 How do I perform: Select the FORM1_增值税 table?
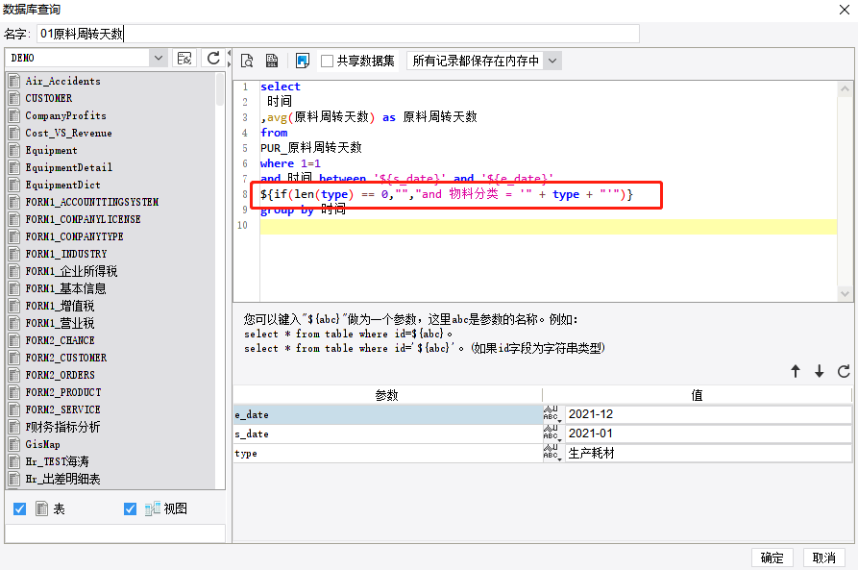[x=60, y=306]
